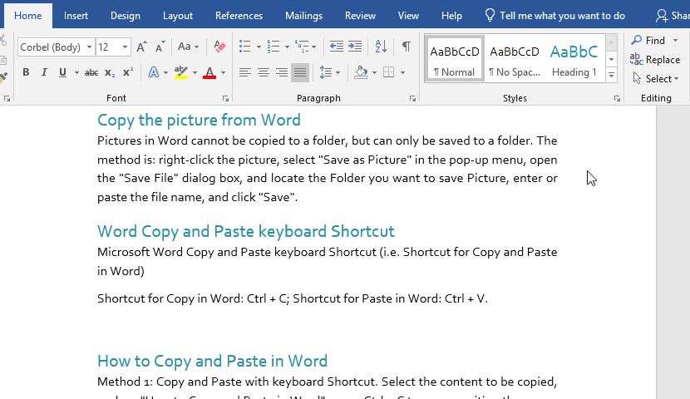Toggle Strikethrough formatting
Viewport: 690px width, 399px height.
coord(91,72)
